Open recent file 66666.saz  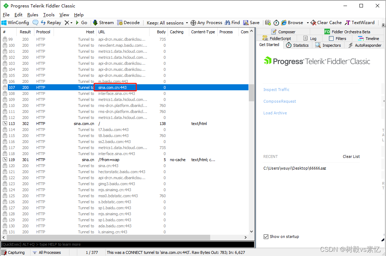pos(295,168)
